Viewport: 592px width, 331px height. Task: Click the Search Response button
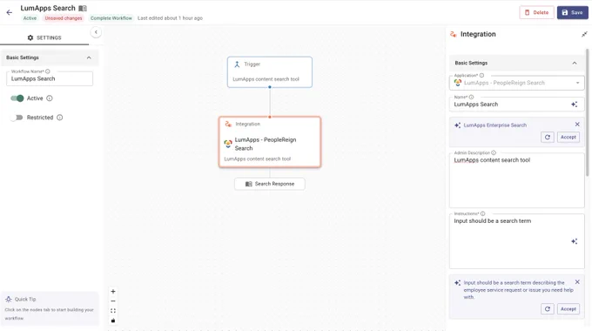click(270, 184)
